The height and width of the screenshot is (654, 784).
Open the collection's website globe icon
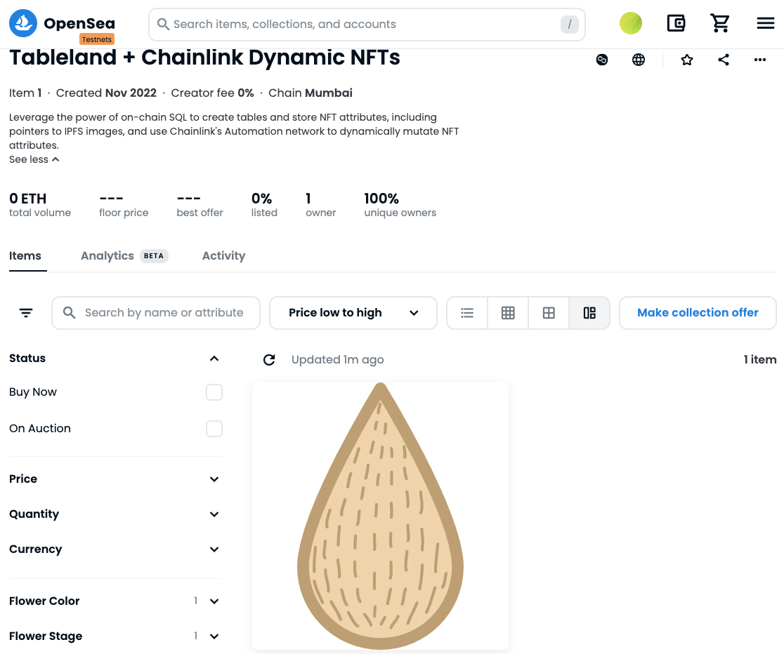click(639, 60)
